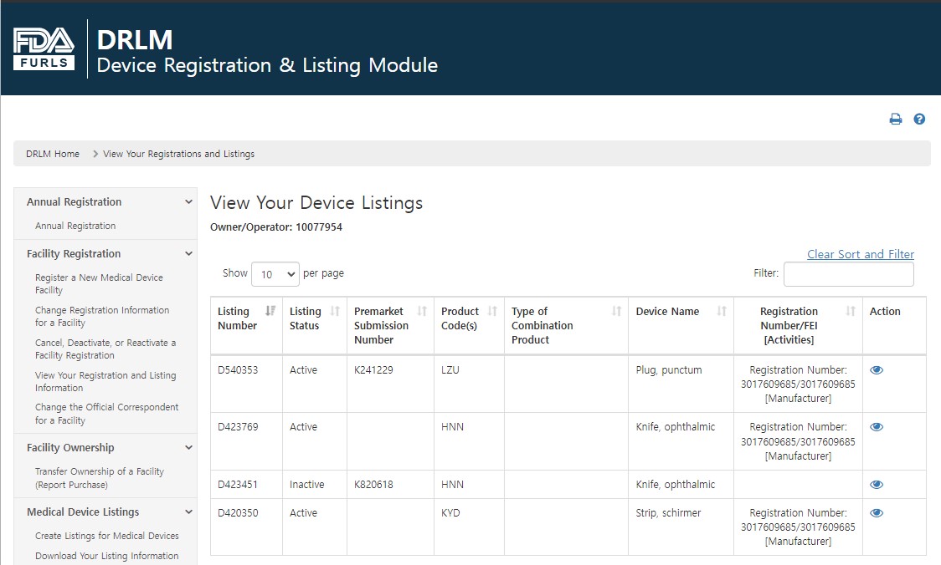The width and height of the screenshot is (941, 565).
Task: Click Clear Sort and Filter link
Action: (x=860, y=254)
